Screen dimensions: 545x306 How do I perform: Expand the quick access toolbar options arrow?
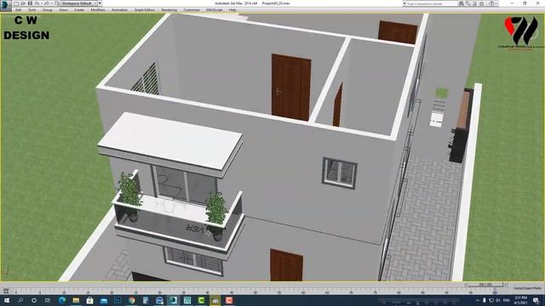[100, 3]
